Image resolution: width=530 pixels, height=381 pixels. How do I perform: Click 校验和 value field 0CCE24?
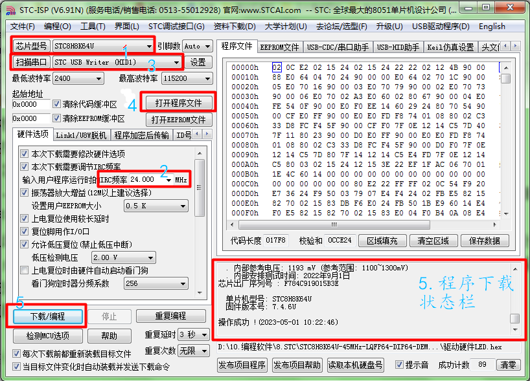(340, 240)
